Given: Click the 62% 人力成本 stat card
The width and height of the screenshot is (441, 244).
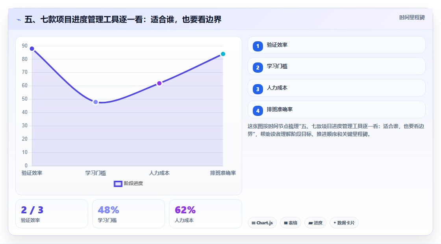Looking at the screenshot, I should pos(205,214).
